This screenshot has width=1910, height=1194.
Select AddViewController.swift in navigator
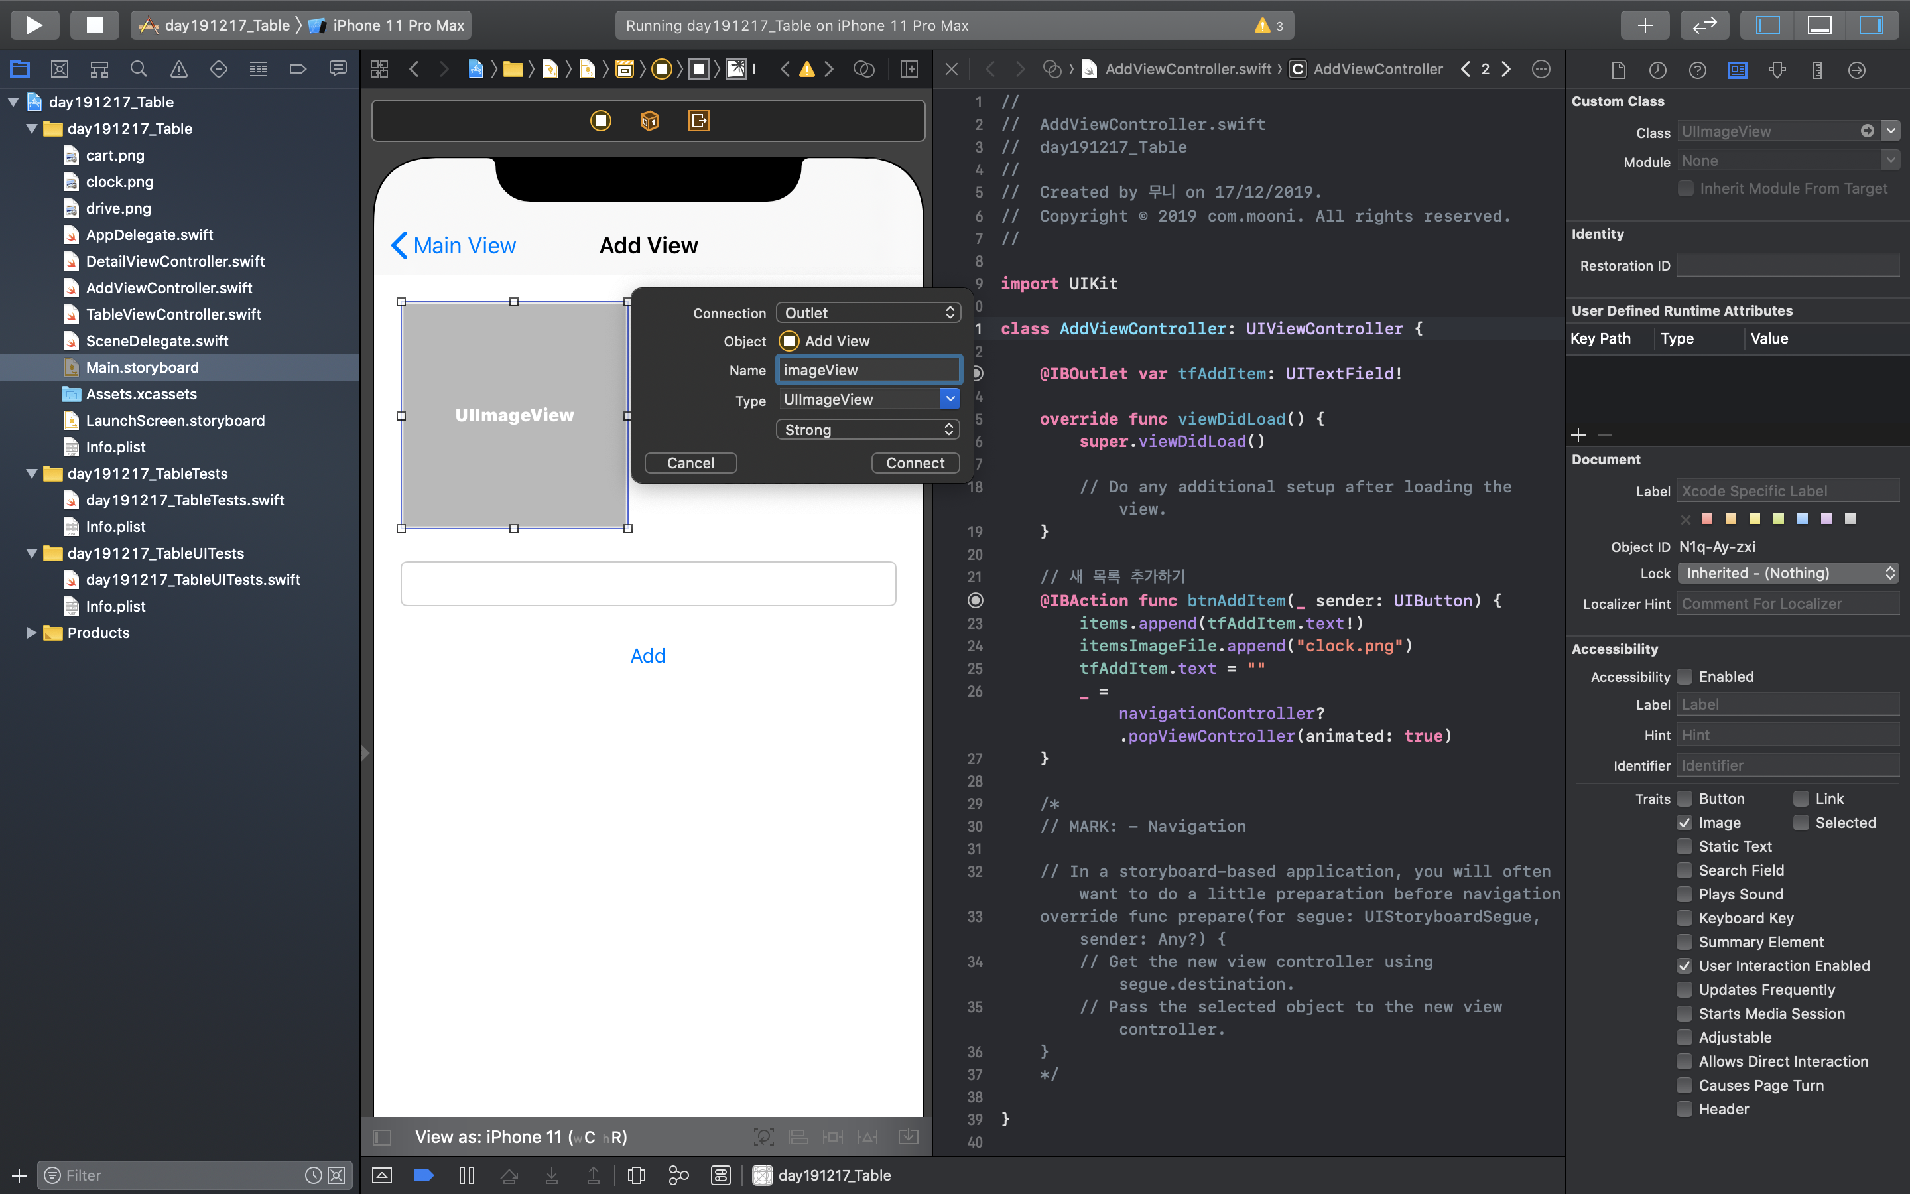tap(169, 287)
